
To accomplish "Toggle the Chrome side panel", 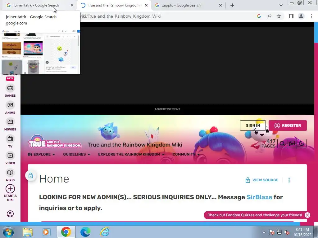I will (291, 16).
